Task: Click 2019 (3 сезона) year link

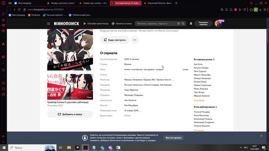Action: click(x=132, y=59)
